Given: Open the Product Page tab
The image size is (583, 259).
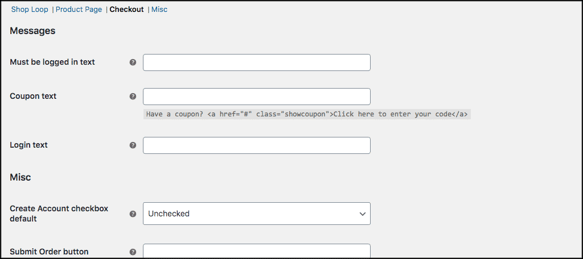Looking at the screenshot, I should point(79,9).
